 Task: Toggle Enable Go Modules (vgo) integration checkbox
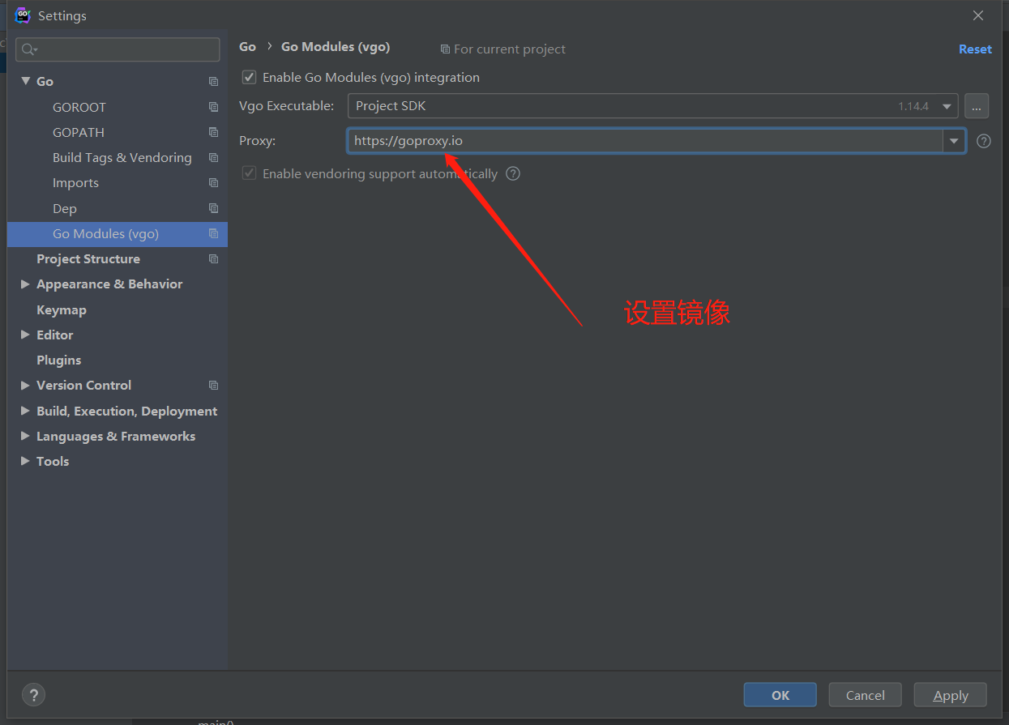[249, 78]
